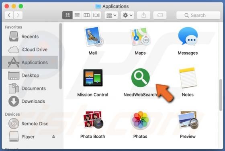
Task: Click the Edit Tags toolbar button
Action: pos(160,15)
